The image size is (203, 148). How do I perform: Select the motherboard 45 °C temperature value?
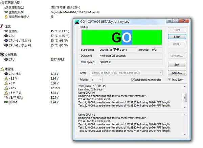tap(60, 31)
